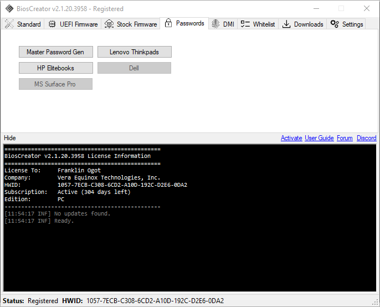Screen dimensions: 380x307
Task: Minimize the BiosCreator window
Action: [316, 8]
